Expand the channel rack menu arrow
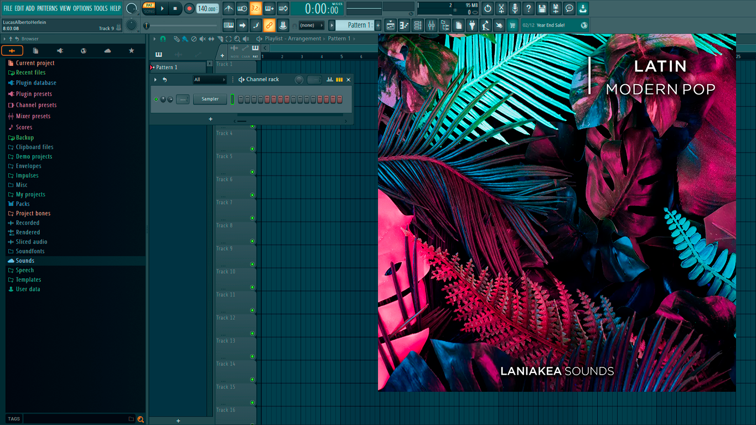The width and height of the screenshot is (756, 425). click(x=156, y=80)
